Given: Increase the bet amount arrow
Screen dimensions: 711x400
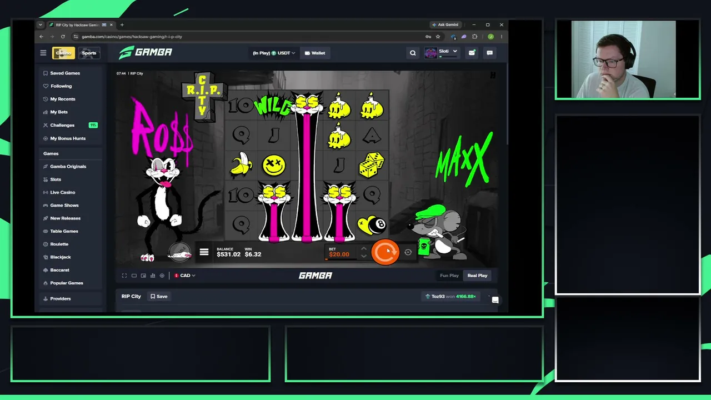Looking at the screenshot, I should (364, 248).
